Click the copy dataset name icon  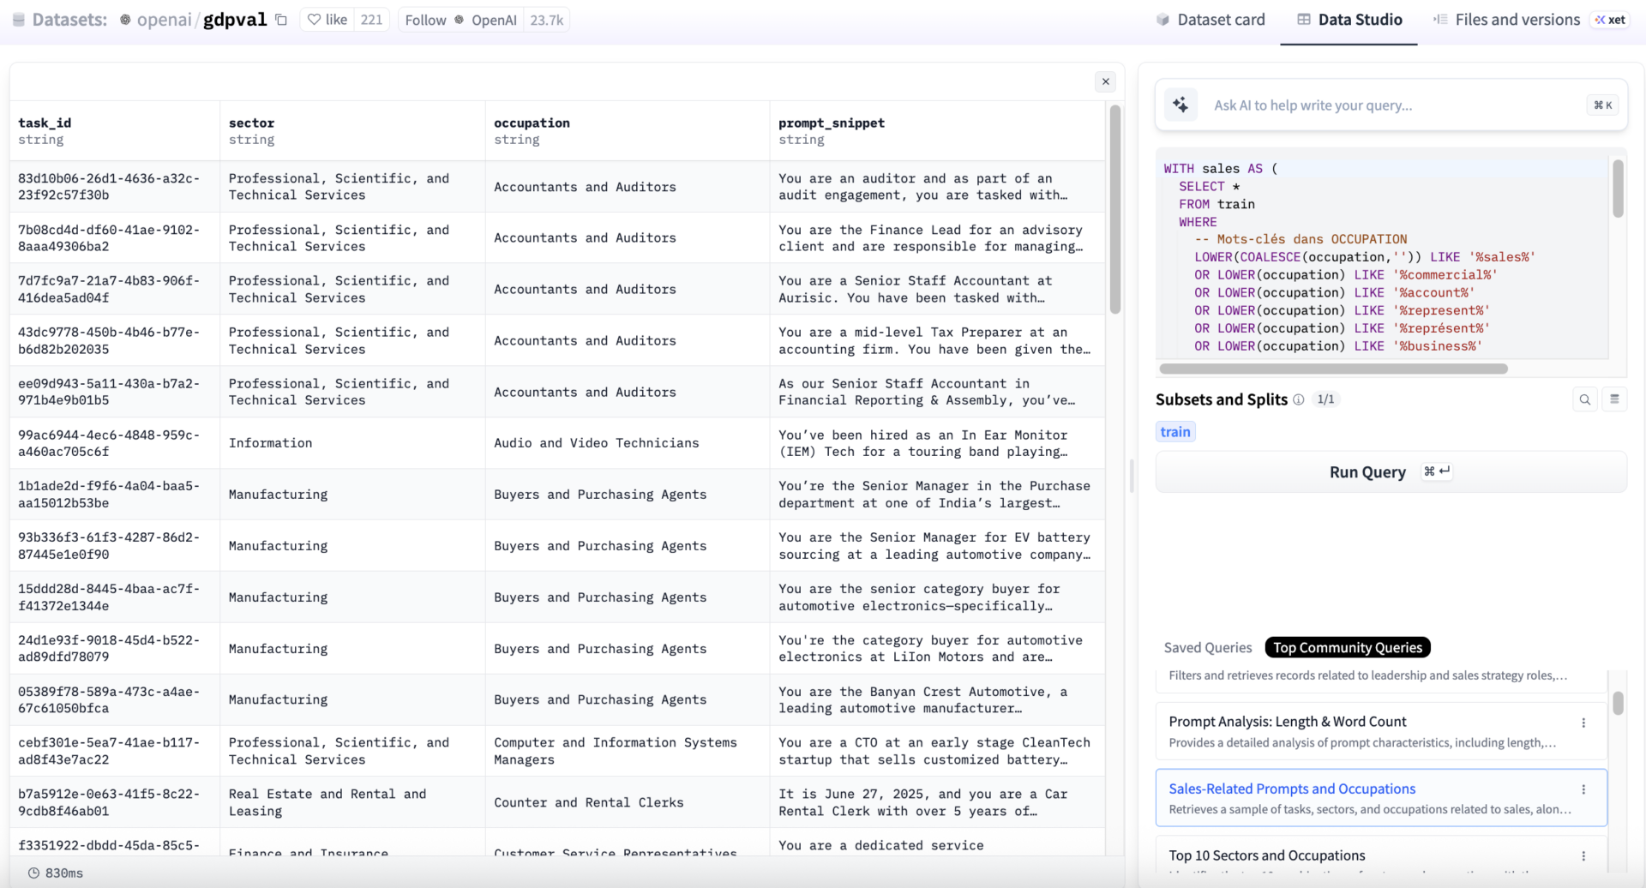click(x=280, y=20)
